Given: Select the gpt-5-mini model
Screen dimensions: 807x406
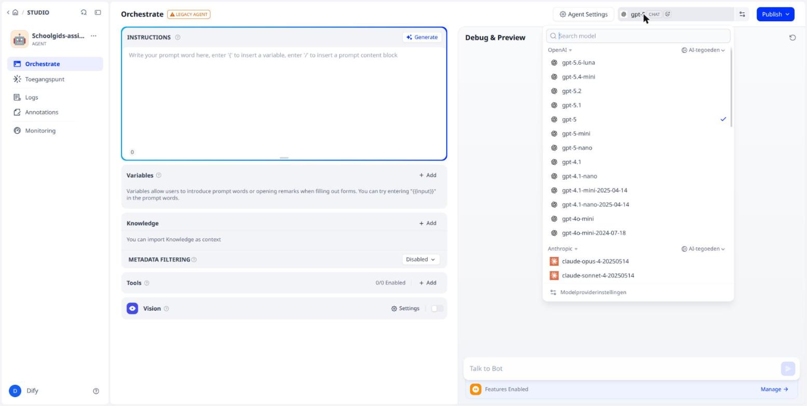Looking at the screenshot, I should (x=638, y=134).
